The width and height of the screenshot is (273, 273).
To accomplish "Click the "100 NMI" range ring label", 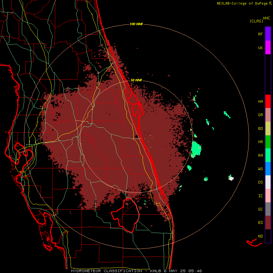I will coord(136,24).
